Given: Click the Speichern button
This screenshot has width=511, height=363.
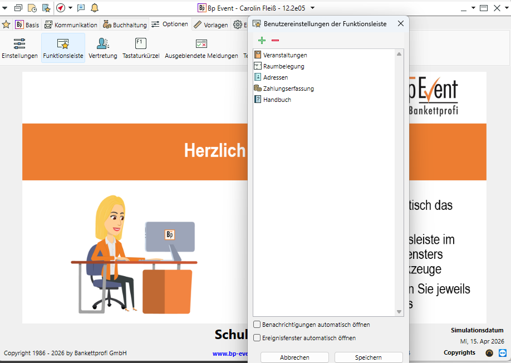Looking at the screenshot, I should click(368, 357).
